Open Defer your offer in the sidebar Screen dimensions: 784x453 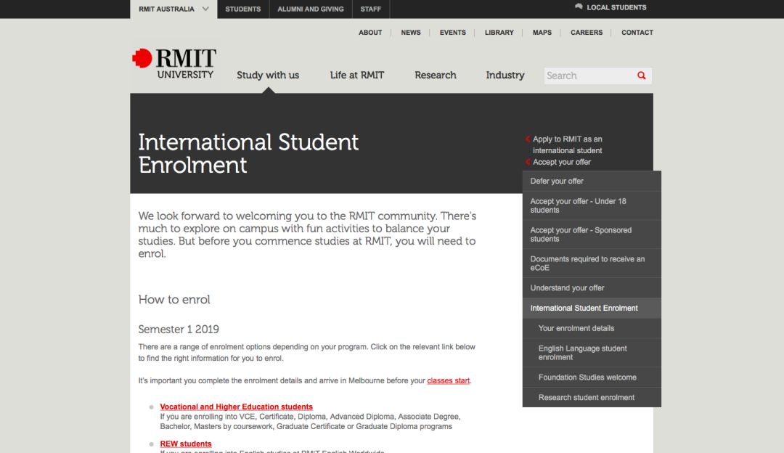592,181
